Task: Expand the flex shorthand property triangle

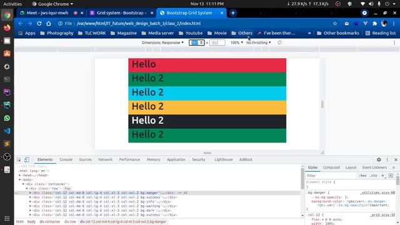Action: [323, 219]
